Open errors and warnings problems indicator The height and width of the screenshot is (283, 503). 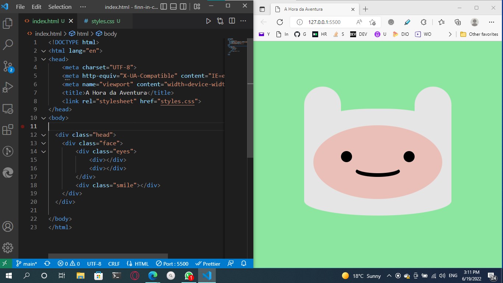coord(68,263)
